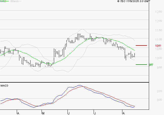Click the 1061 resistance price label
164x115 pixels.
(158, 46)
